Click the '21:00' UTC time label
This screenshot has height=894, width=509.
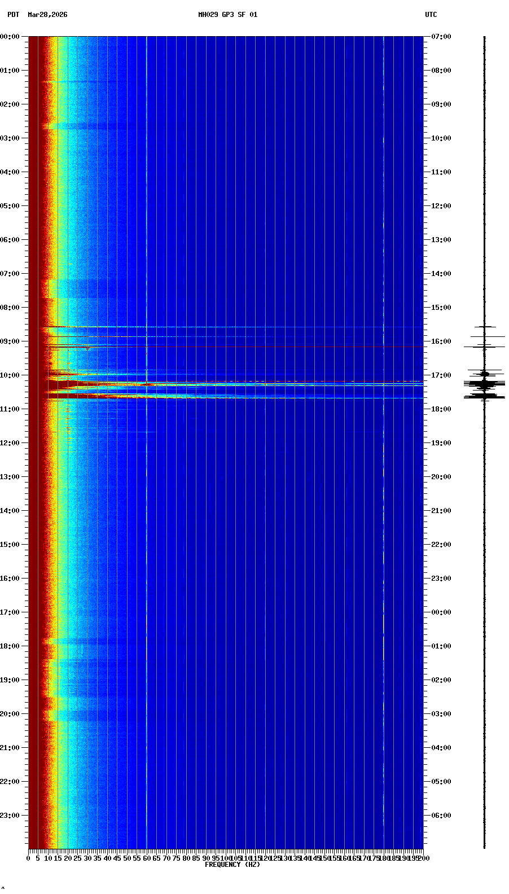point(441,511)
